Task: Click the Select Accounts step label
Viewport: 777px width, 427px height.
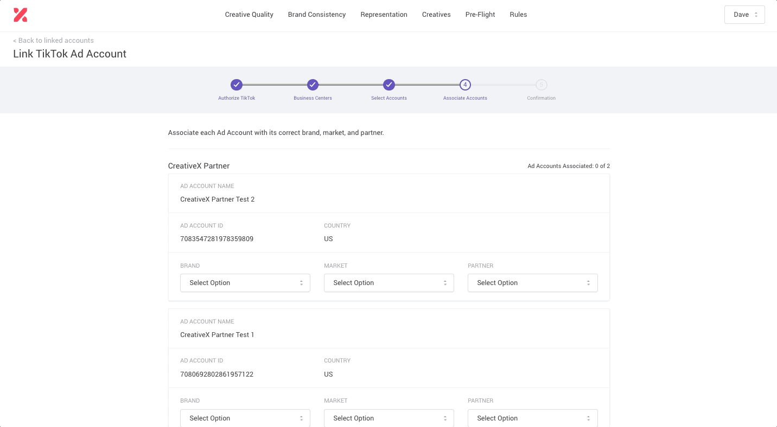Action: 389,98
